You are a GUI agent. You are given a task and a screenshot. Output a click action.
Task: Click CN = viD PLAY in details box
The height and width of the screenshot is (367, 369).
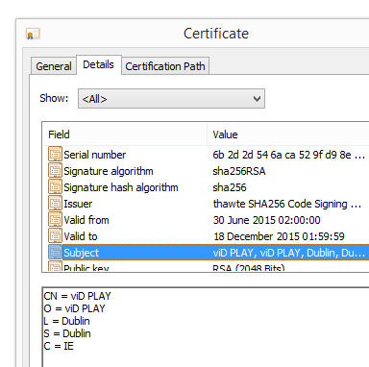point(77,296)
